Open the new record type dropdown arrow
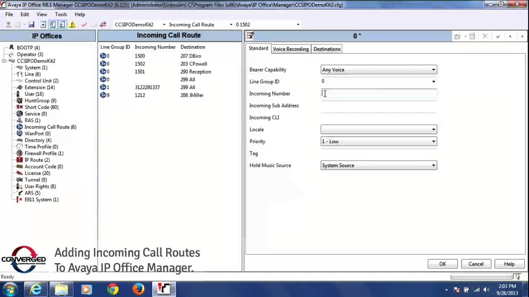 tap(465, 36)
